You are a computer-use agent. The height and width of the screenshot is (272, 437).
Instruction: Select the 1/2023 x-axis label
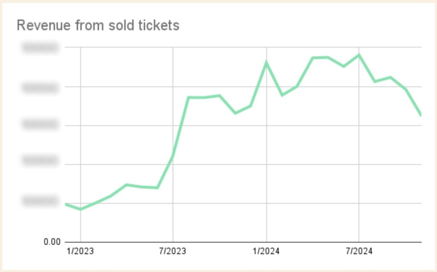click(x=80, y=251)
